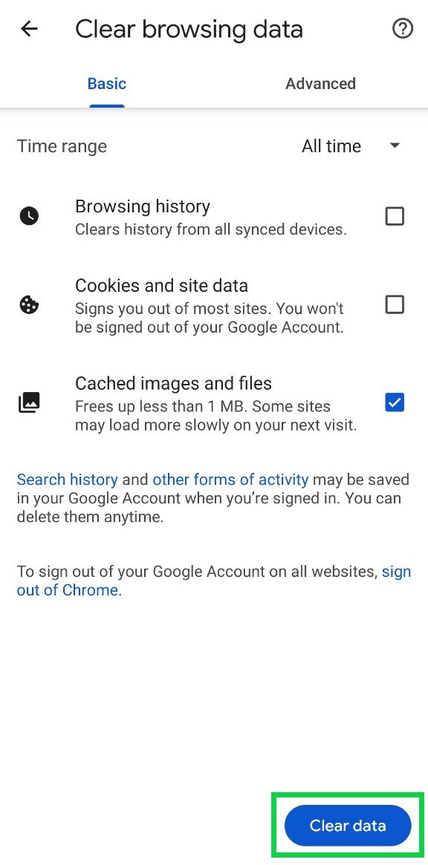The height and width of the screenshot is (865, 428).
Task: Tap the Cookies and site data title
Action: point(161,286)
